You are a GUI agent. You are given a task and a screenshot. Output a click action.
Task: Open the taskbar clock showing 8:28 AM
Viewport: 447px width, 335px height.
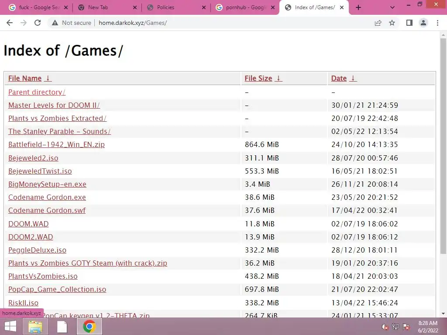point(428,327)
